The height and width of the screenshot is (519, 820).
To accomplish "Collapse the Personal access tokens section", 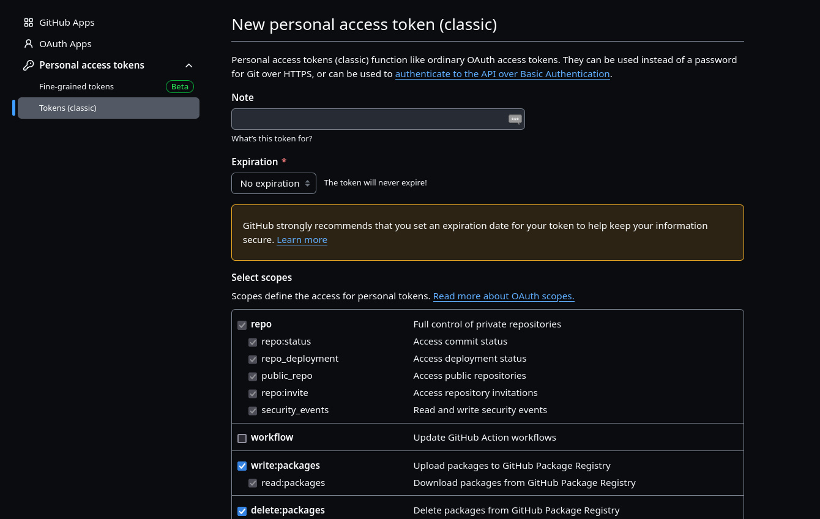I will (x=189, y=65).
